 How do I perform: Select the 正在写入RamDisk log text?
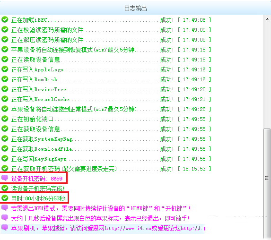point(34,79)
